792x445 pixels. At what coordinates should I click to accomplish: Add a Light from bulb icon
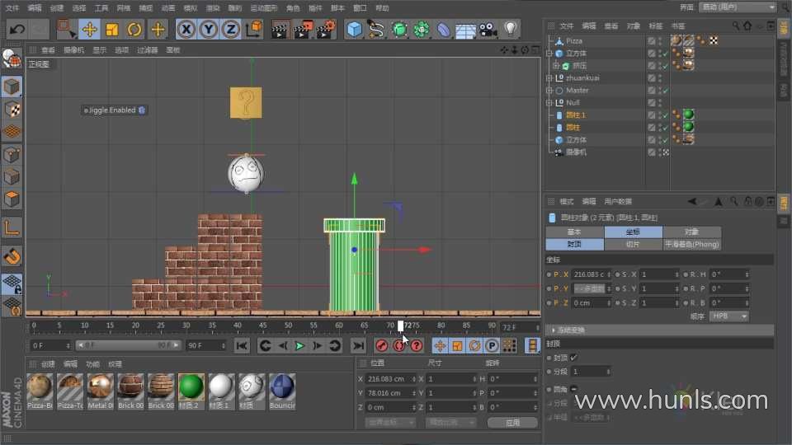tap(511, 30)
